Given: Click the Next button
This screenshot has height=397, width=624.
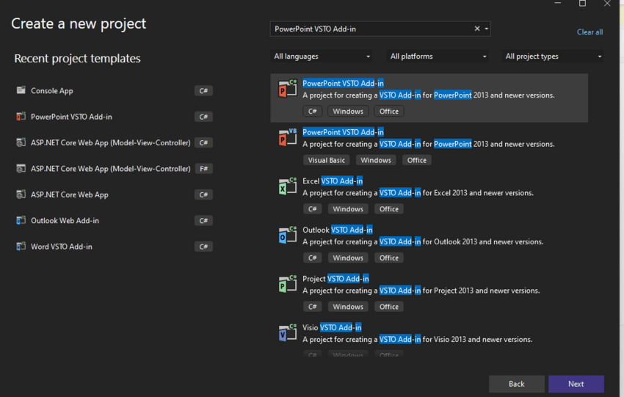Looking at the screenshot, I should (576, 384).
